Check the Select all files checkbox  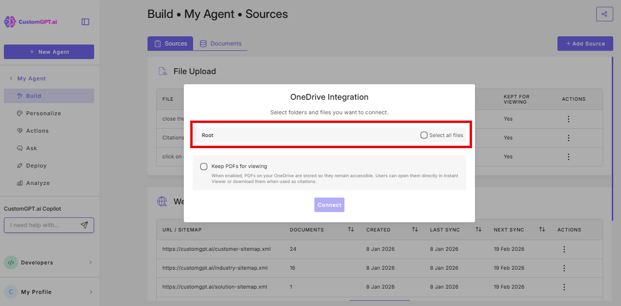point(424,135)
